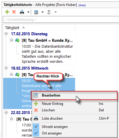Toggle Ort anzeigen in the context menu
Image resolution: width=119 pixels, height=138 pixels.
click(x=74, y=133)
